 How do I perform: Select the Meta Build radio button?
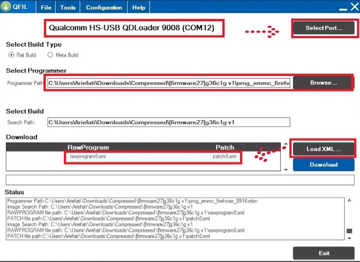[x=50, y=55]
